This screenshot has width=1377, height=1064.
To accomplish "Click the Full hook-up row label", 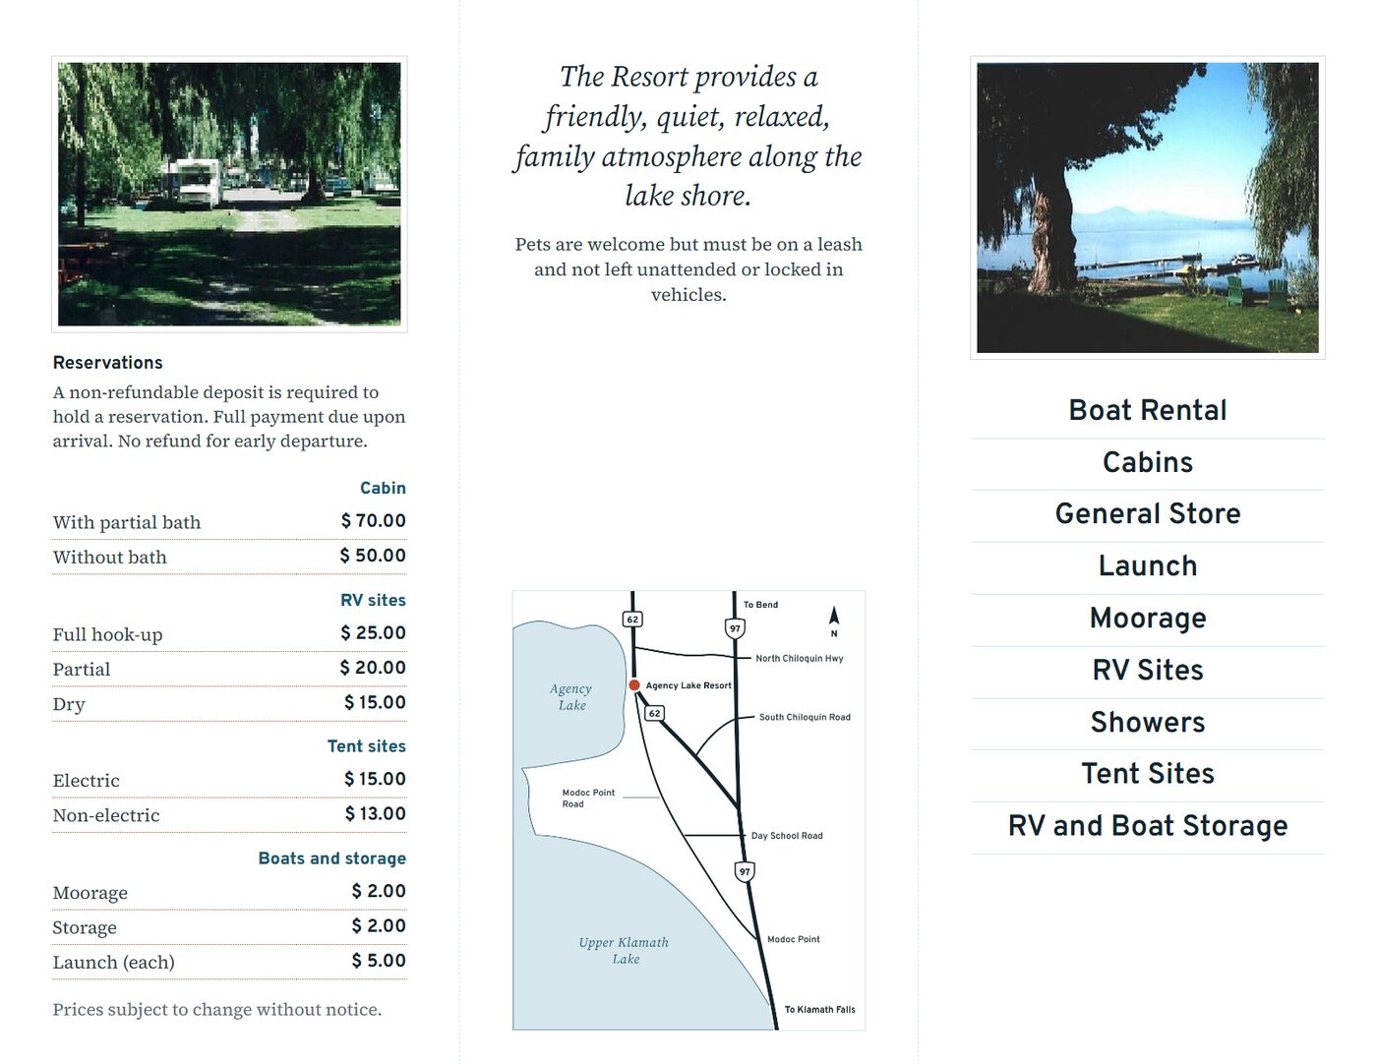I will pos(108,635).
